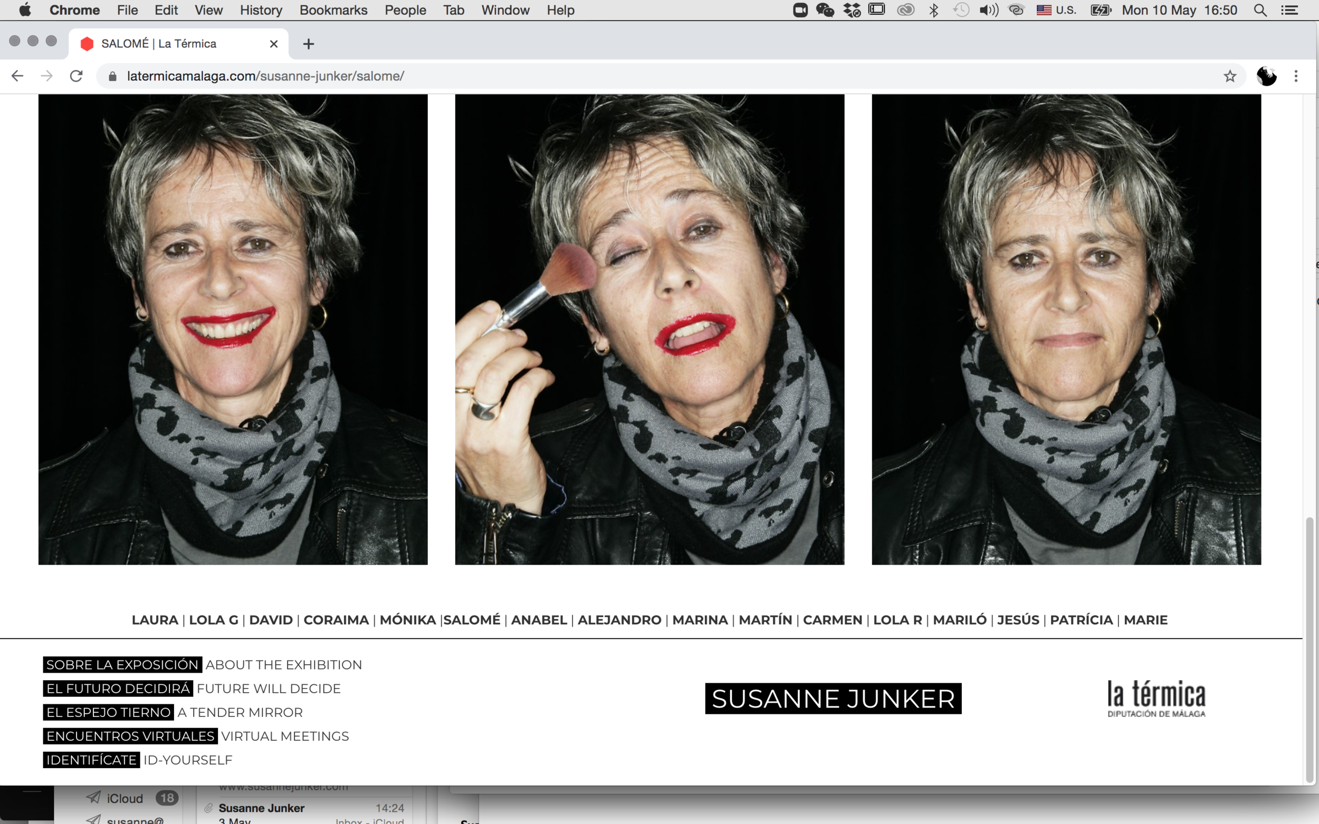This screenshot has width=1319, height=824.
Task: Click the volume menu bar icon
Action: (989, 11)
